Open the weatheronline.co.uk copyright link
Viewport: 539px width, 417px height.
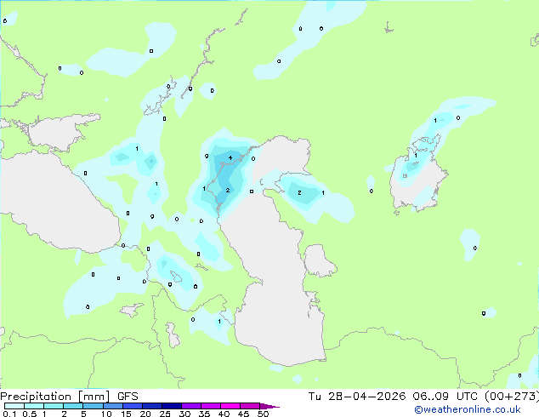467,409
